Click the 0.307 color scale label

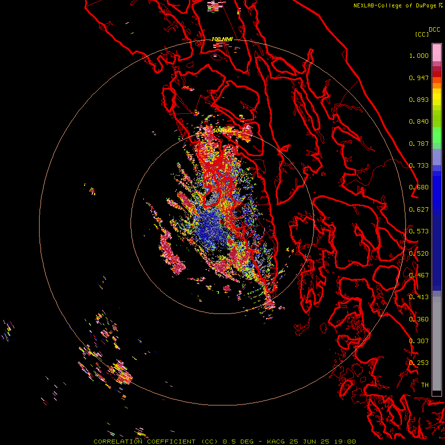coord(419,341)
